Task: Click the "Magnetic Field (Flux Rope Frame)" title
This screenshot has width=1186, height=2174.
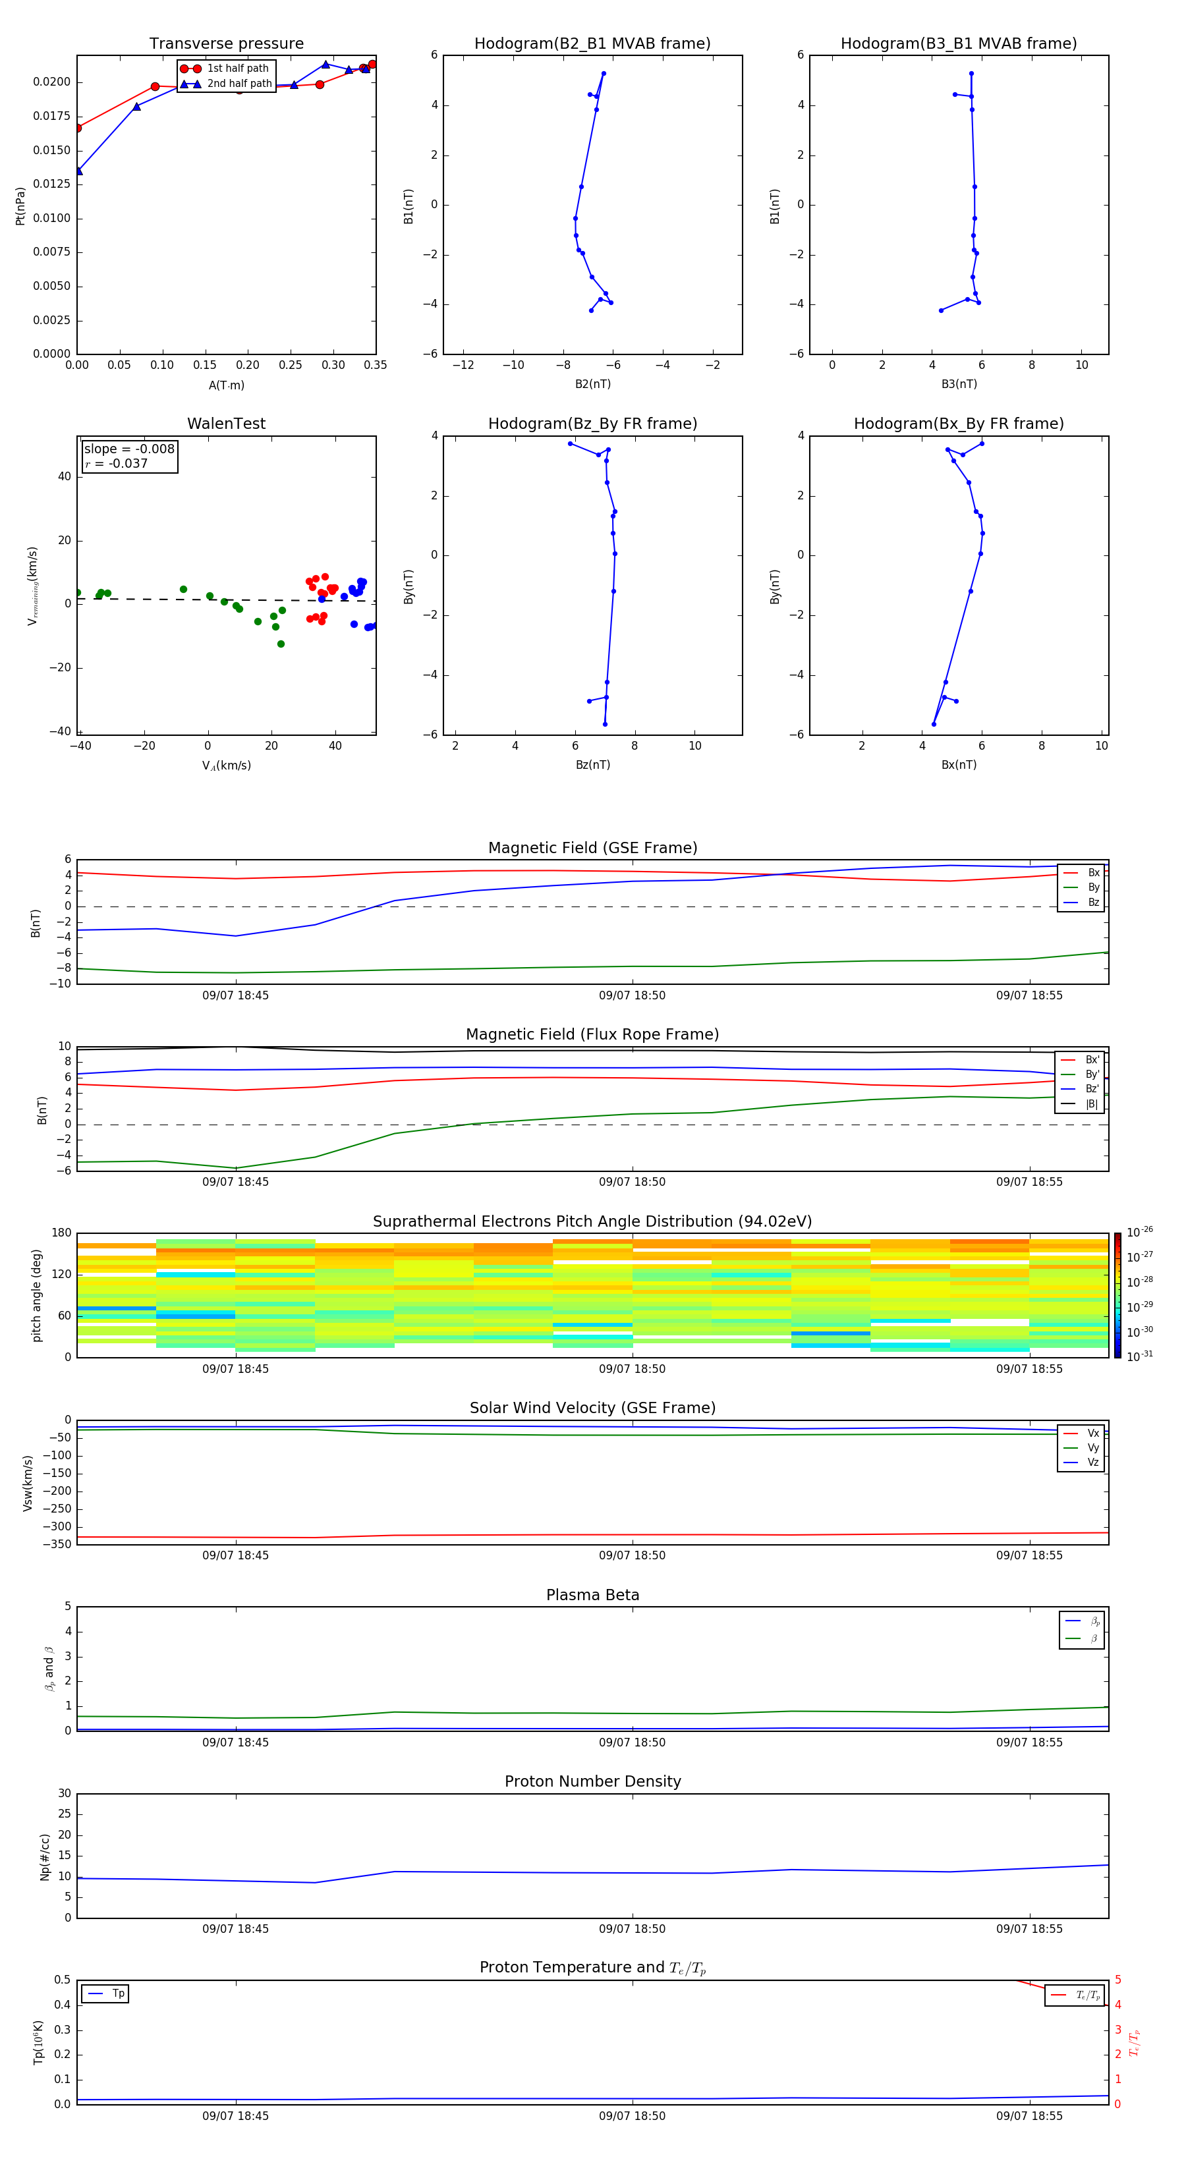Action: point(592,1035)
